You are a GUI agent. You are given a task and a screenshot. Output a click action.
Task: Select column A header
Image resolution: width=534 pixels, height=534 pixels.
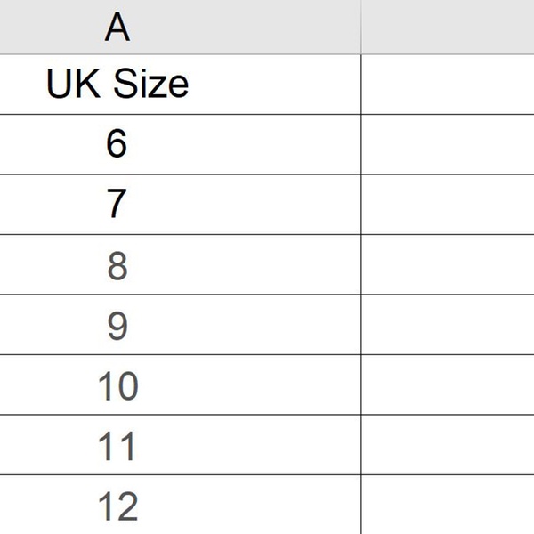click(117, 27)
